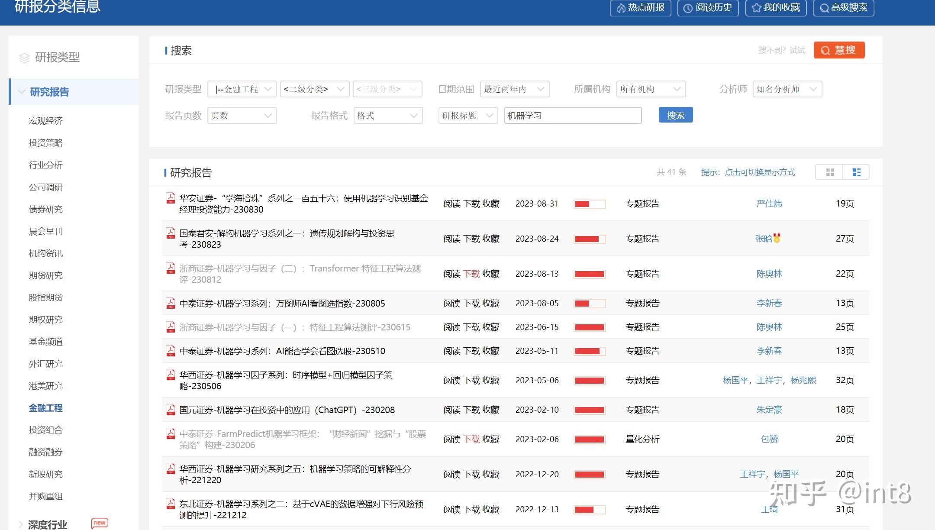This screenshot has height=530, width=935.
Task: Click the grid view display icon
Action: [829, 172]
